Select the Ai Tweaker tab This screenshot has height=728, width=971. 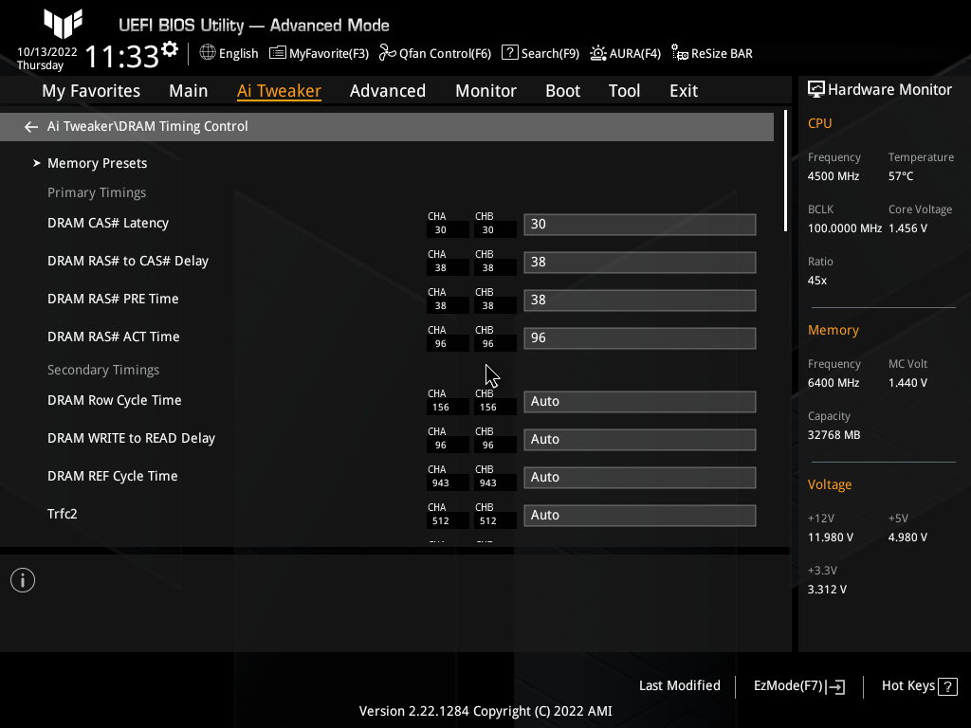[x=279, y=90]
